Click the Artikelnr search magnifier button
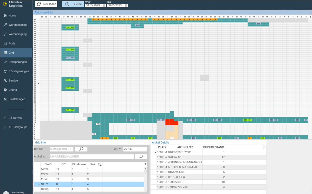 [141, 157]
